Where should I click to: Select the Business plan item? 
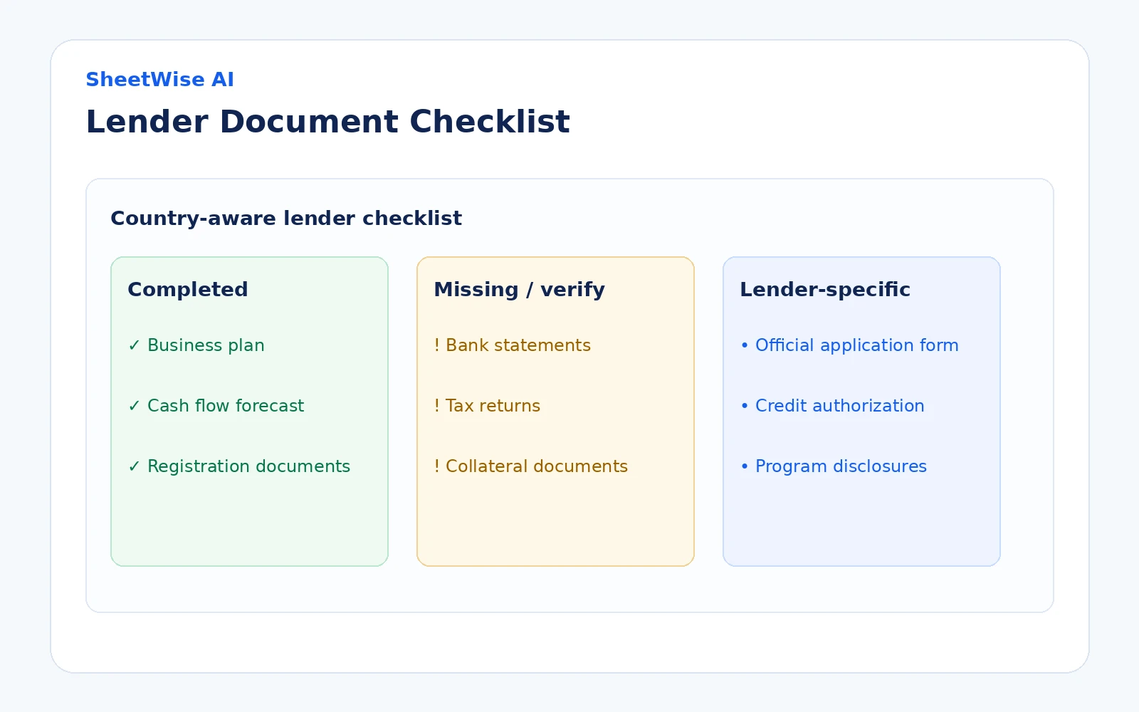pyautogui.click(x=196, y=345)
